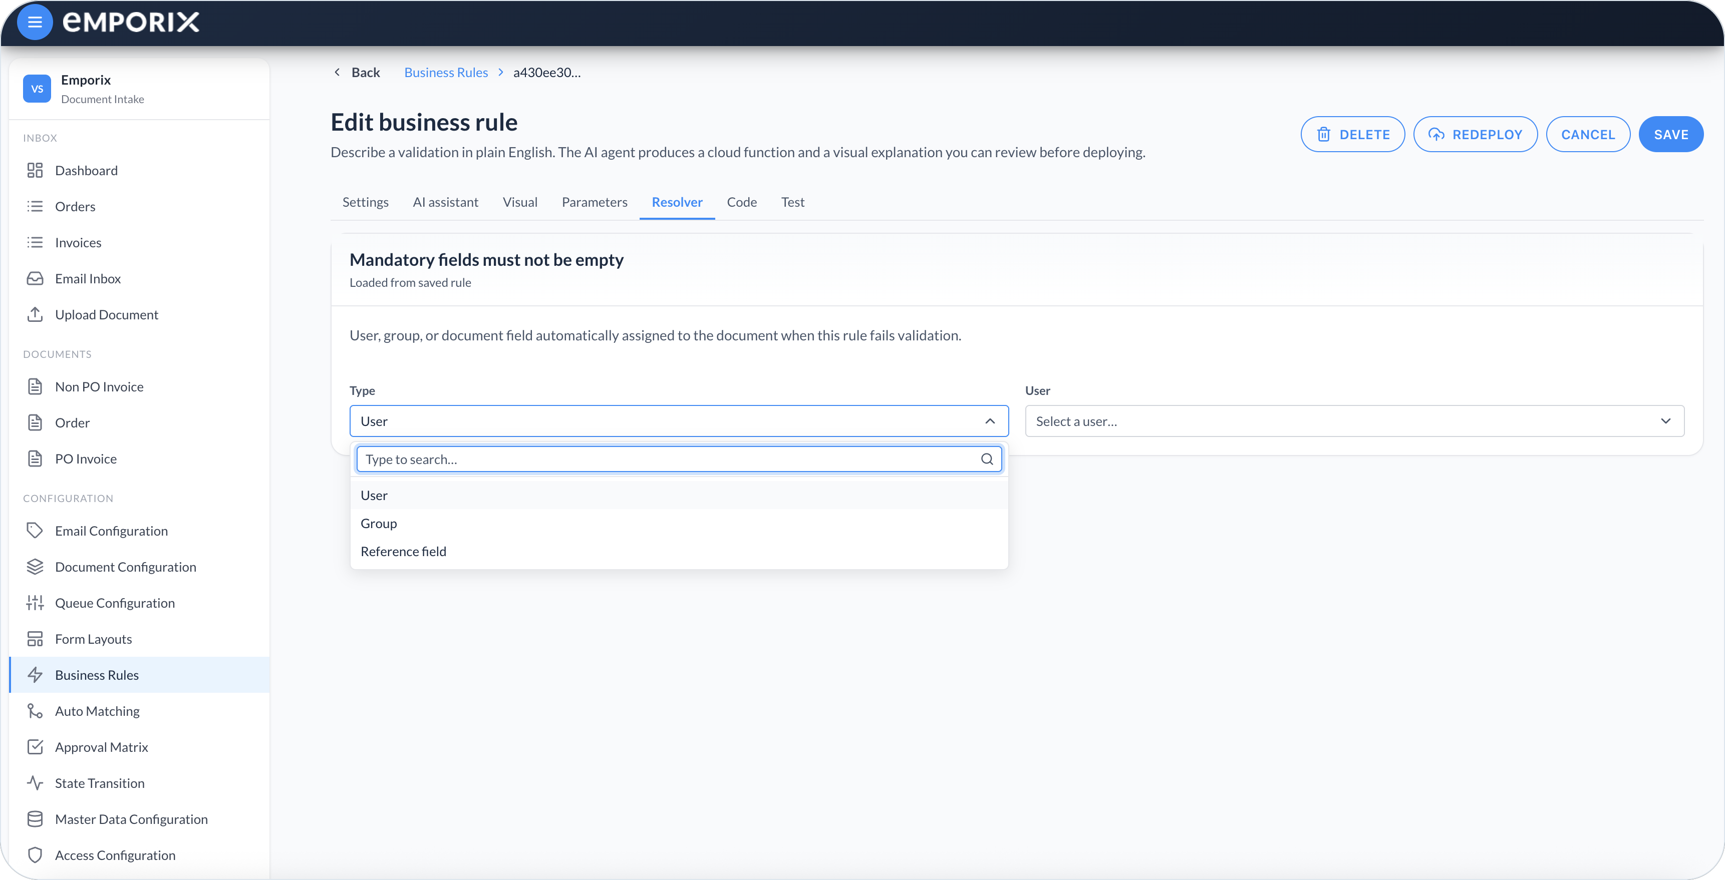Open the hamburger main menu
The height and width of the screenshot is (880, 1725).
[35, 22]
